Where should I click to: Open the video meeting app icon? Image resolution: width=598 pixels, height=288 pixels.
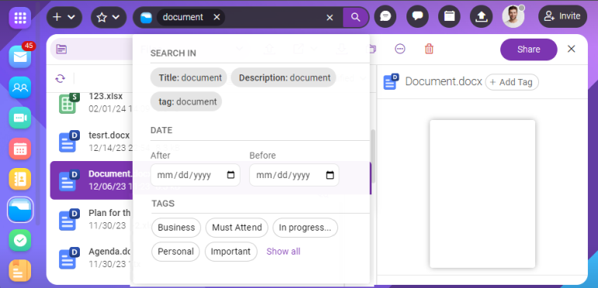20,118
